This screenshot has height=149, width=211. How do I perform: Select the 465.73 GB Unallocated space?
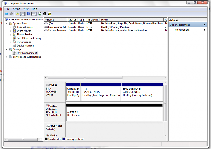coord(114,113)
